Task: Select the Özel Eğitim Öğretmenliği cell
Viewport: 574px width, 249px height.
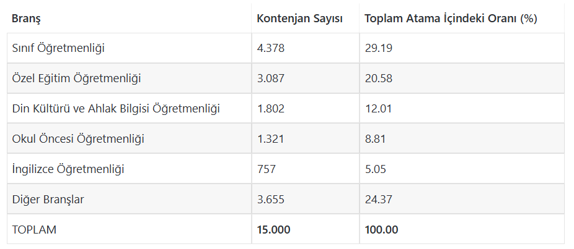Action: point(77,78)
